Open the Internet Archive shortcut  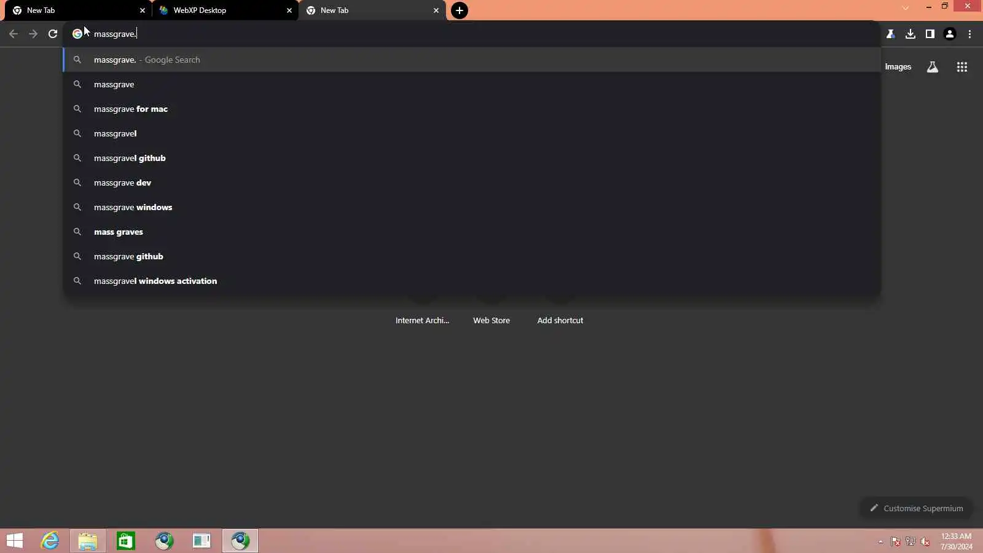click(x=422, y=320)
